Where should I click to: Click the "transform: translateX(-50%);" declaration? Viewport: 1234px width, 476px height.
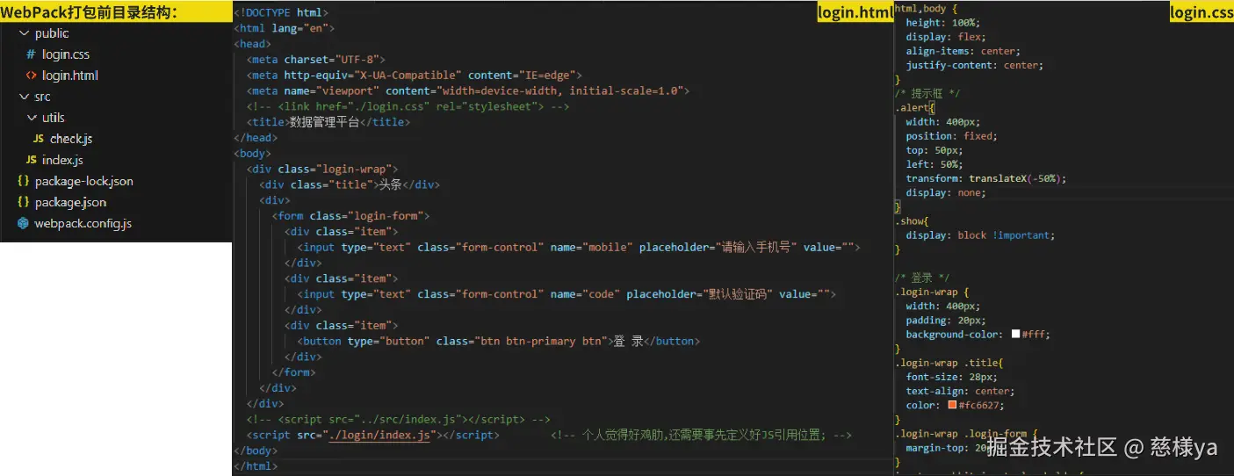[986, 178]
